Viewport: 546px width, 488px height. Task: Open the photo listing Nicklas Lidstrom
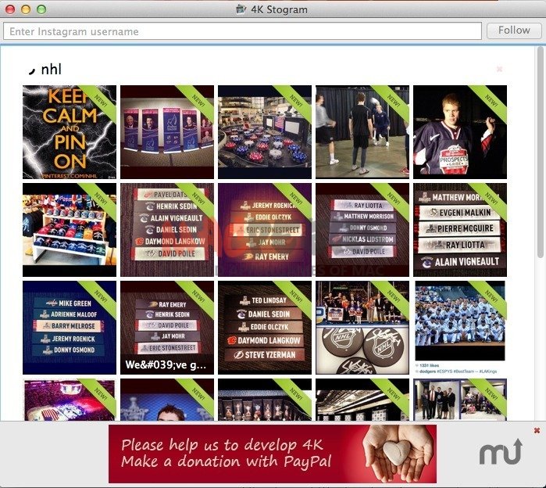click(362, 230)
